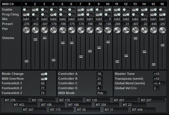Click the Pan knob for MIDI channel 12
The image size is (169, 115).
click(x=126, y=30)
